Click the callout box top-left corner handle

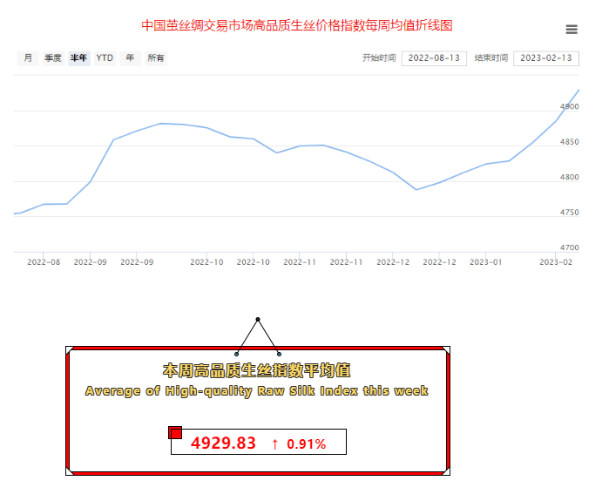pyautogui.click(x=70, y=349)
